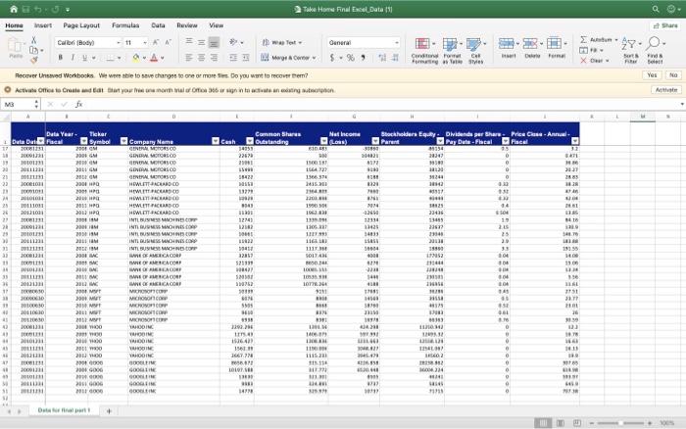Increase decimal places icon
686x429 pixels.
(x=382, y=57)
